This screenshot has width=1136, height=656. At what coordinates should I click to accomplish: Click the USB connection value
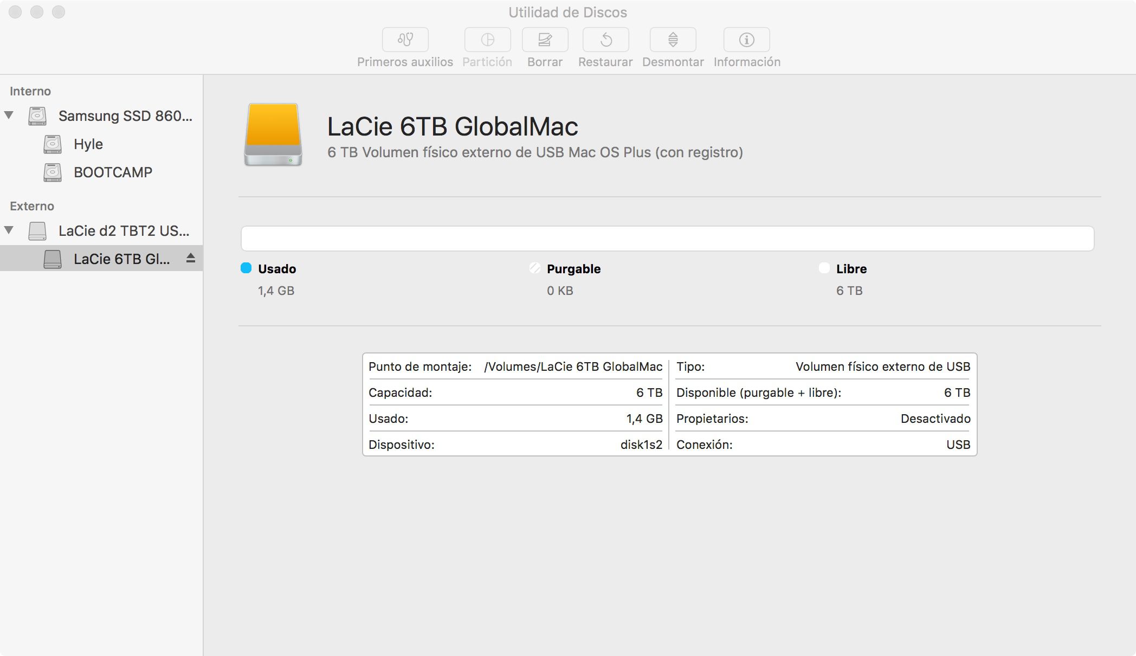coord(958,445)
